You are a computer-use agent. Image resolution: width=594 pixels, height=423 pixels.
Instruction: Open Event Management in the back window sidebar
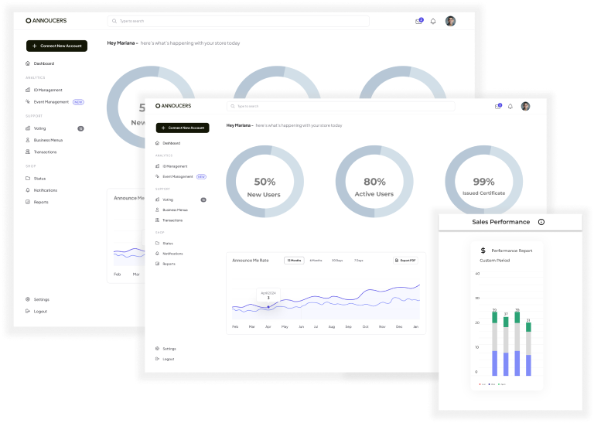coord(50,101)
